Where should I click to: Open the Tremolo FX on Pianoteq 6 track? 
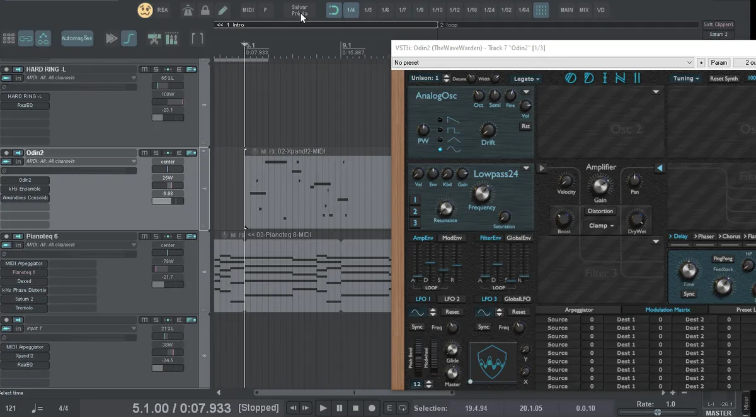(25, 308)
